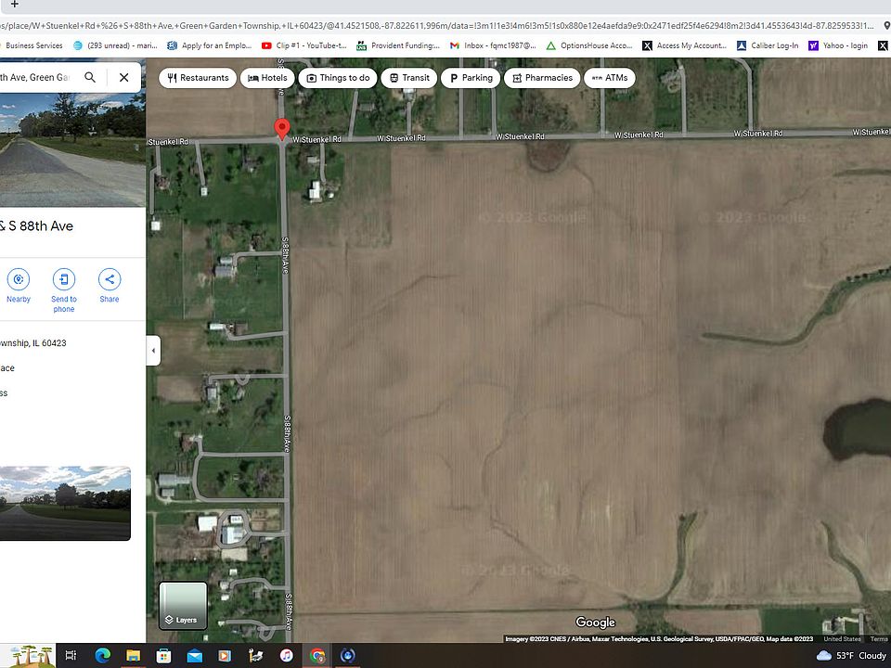Collapse the side panel arrow
The image size is (891, 668).
(x=153, y=351)
